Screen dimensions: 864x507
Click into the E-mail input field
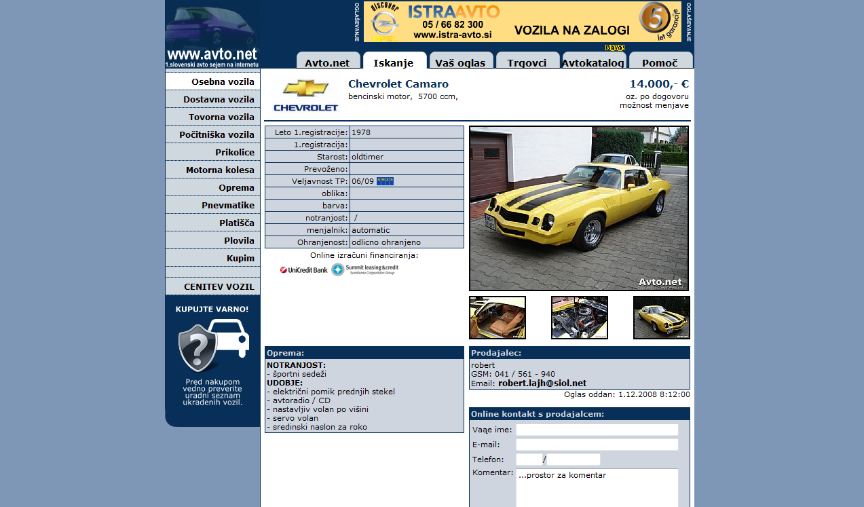click(x=597, y=445)
